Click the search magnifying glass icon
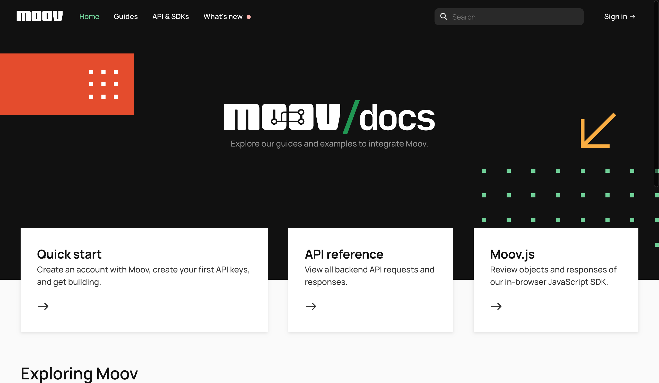Screen dimensions: 659x383 pyautogui.click(x=444, y=16)
